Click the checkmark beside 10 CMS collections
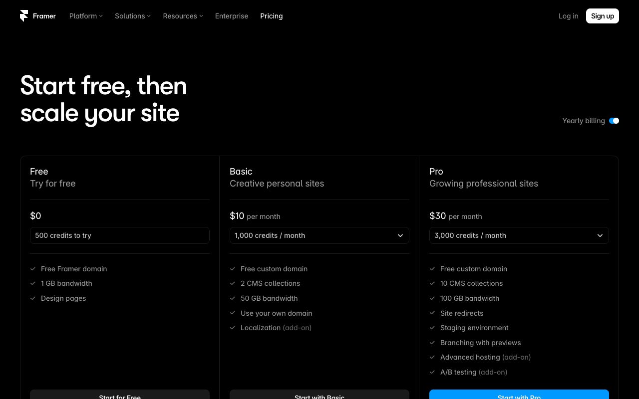This screenshot has height=399, width=639. pyautogui.click(x=432, y=283)
